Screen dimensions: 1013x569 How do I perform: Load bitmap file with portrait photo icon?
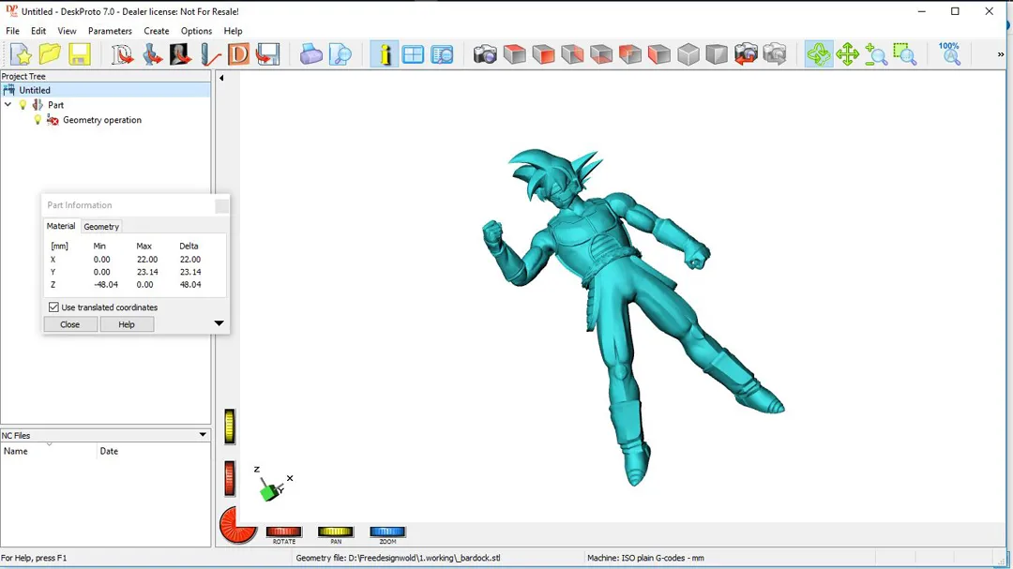click(180, 54)
